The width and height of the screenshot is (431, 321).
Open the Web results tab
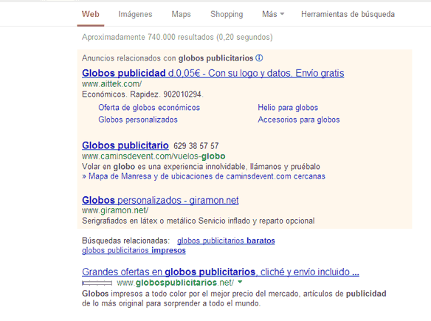pos(91,14)
